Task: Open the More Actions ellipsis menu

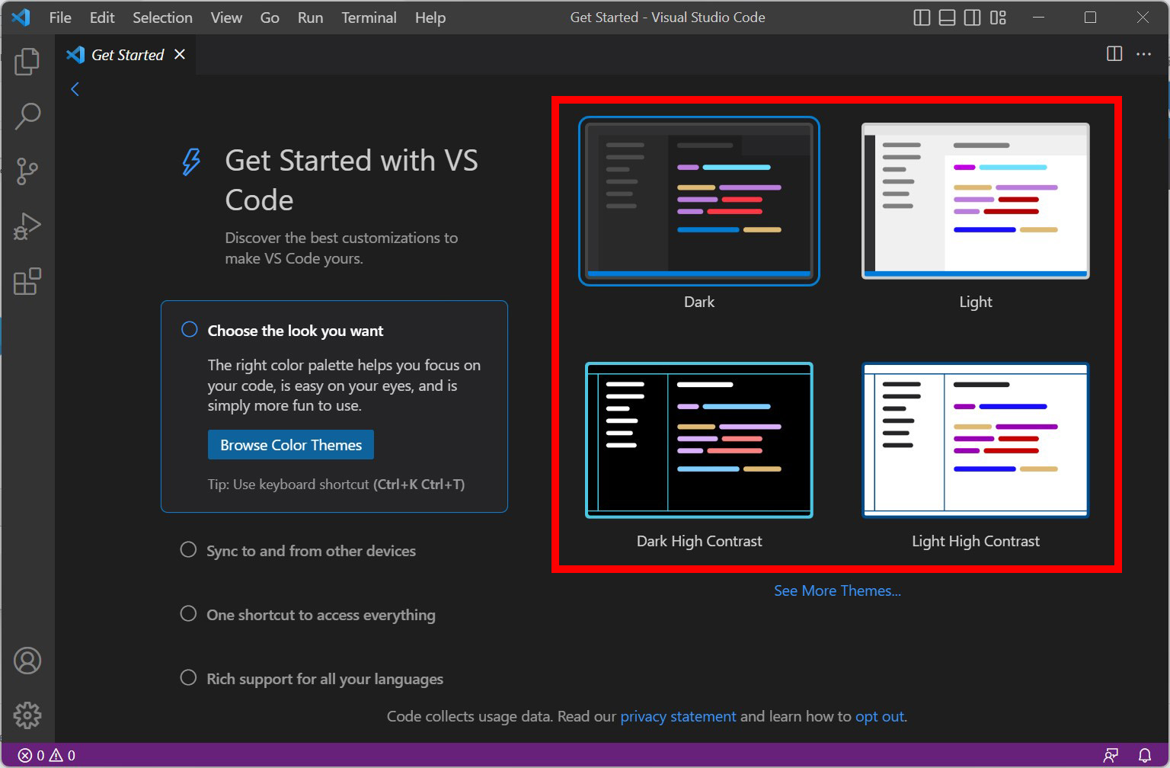Action: pos(1144,54)
